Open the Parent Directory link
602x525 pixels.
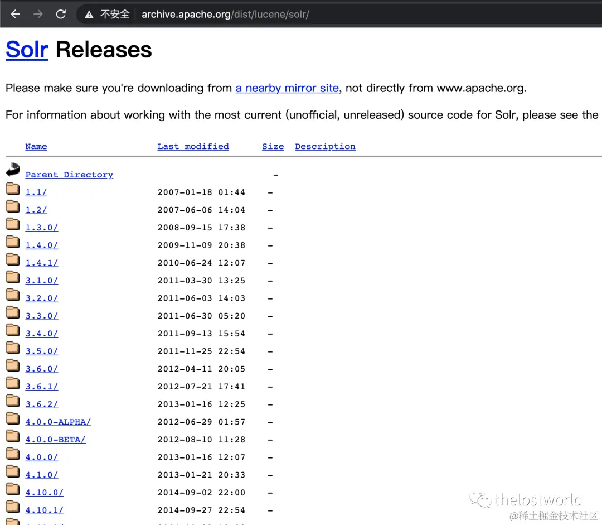[x=69, y=175]
